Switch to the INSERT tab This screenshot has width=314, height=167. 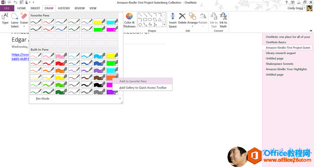[x=35, y=8]
